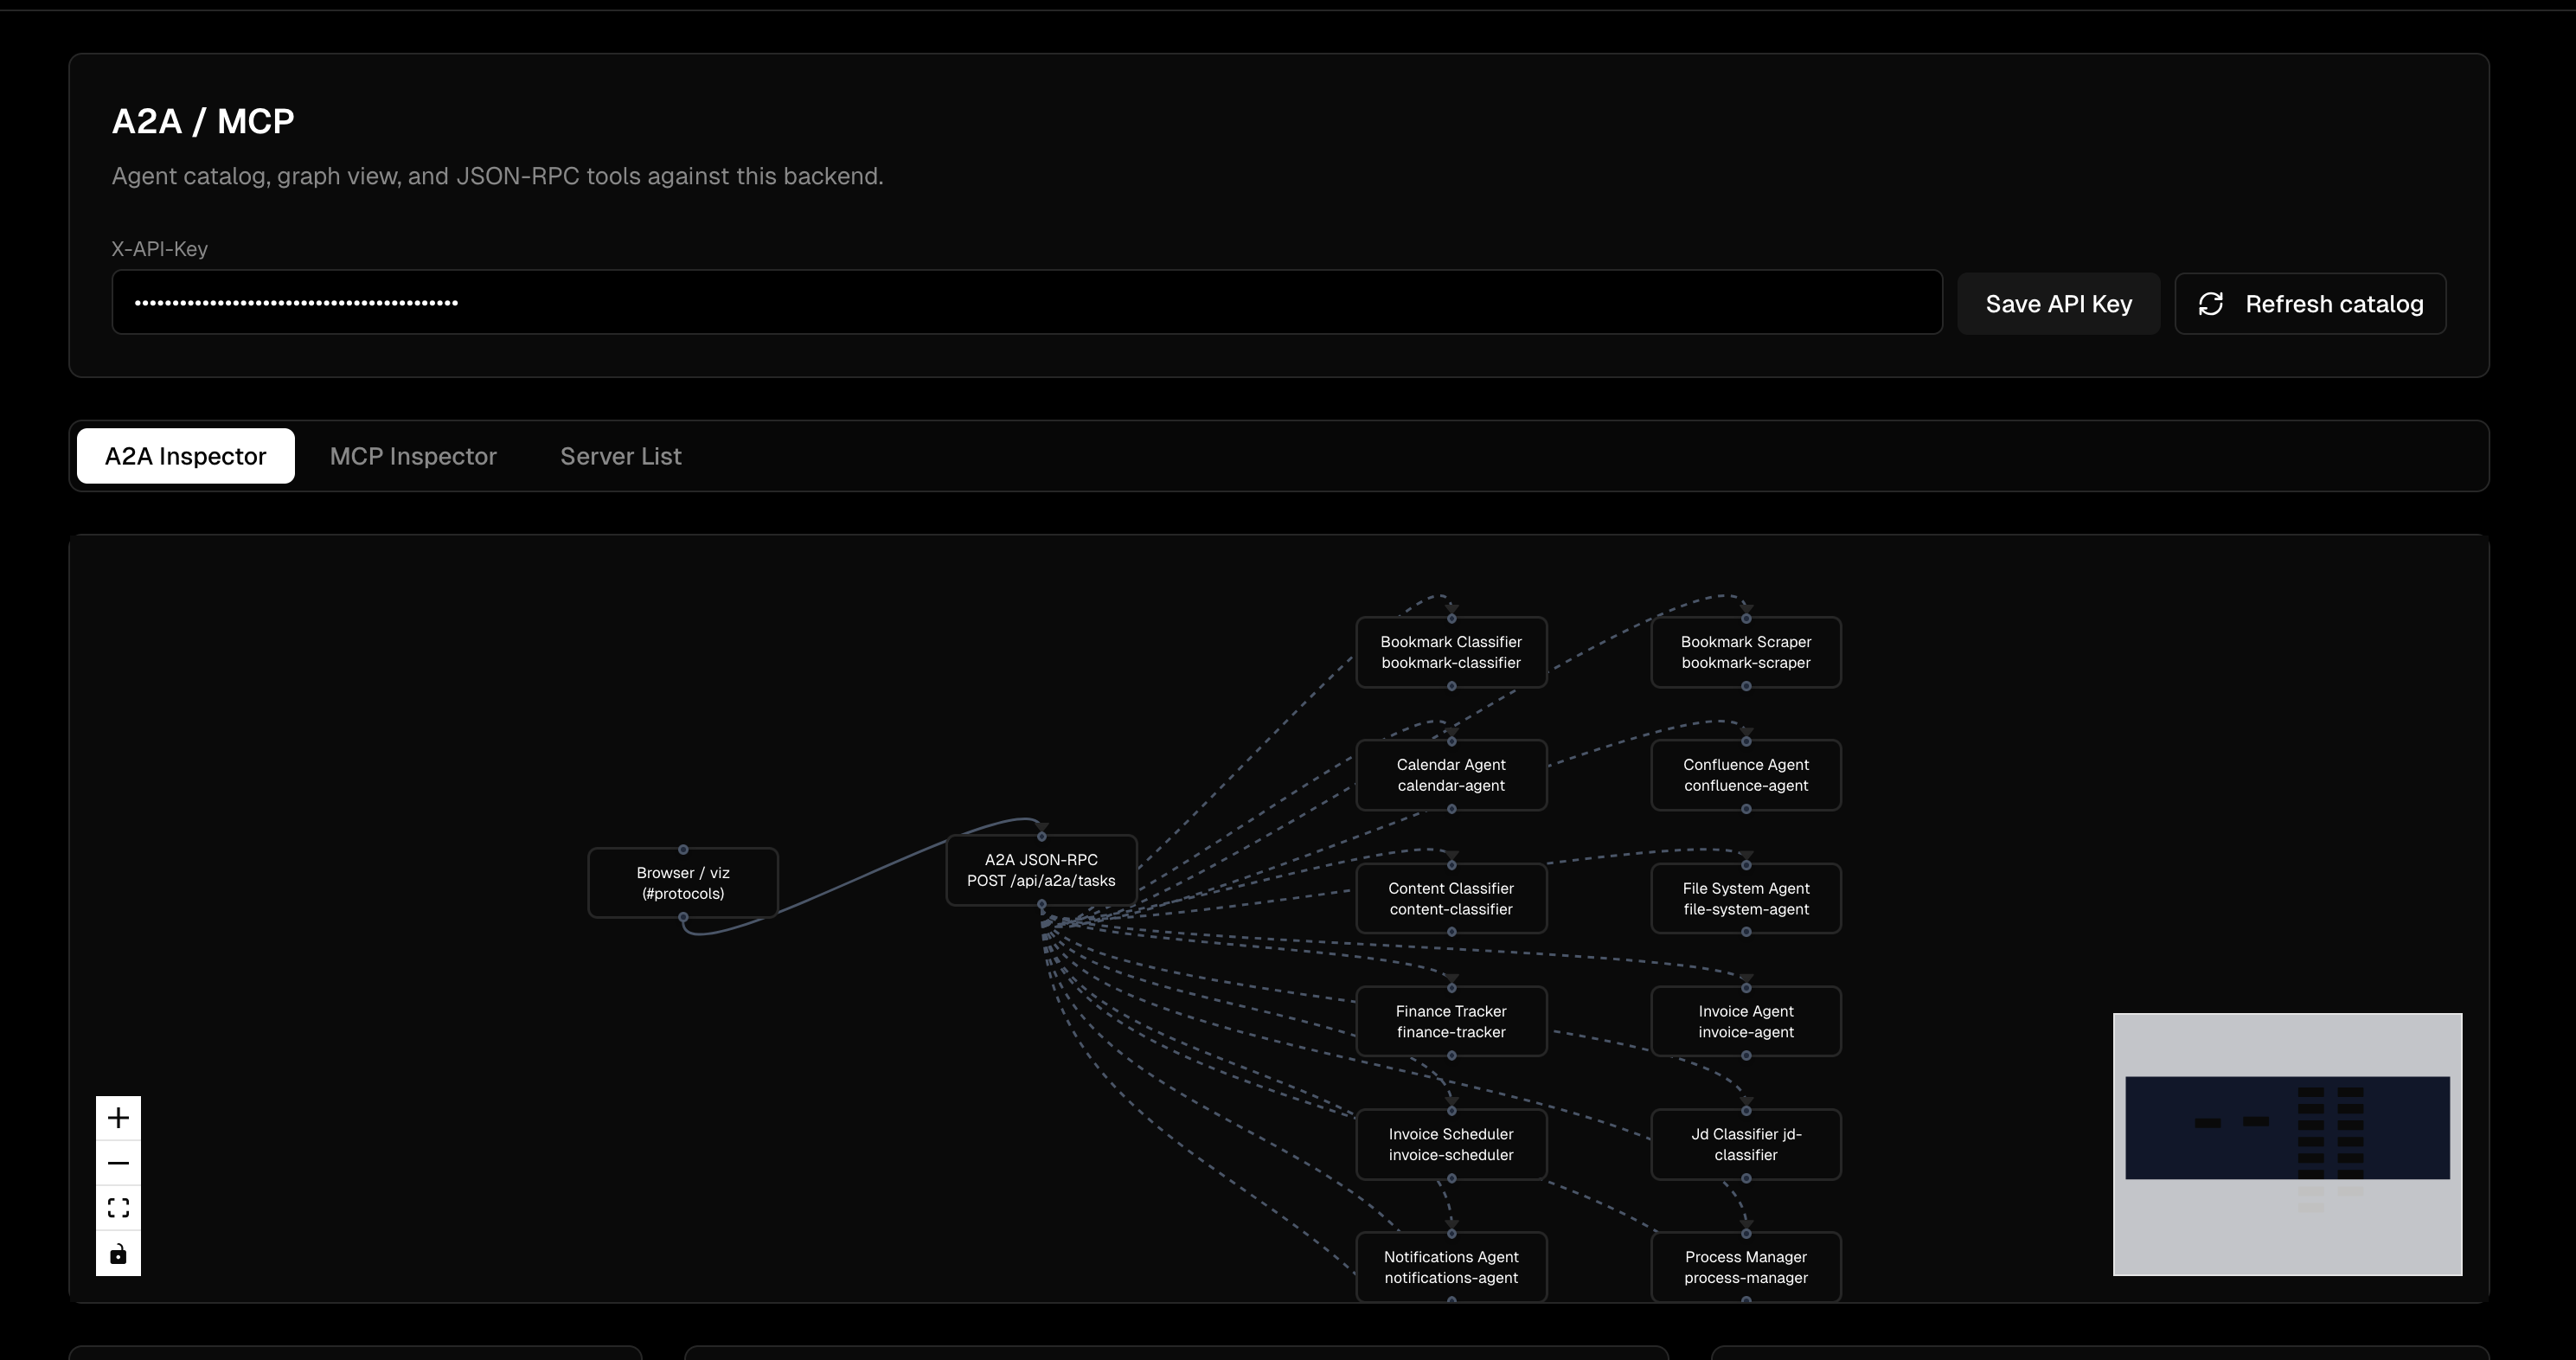The height and width of the screenshot is (1360, 2576).
Task: Click the Bookmark Scraper node
Action: 1745,652
